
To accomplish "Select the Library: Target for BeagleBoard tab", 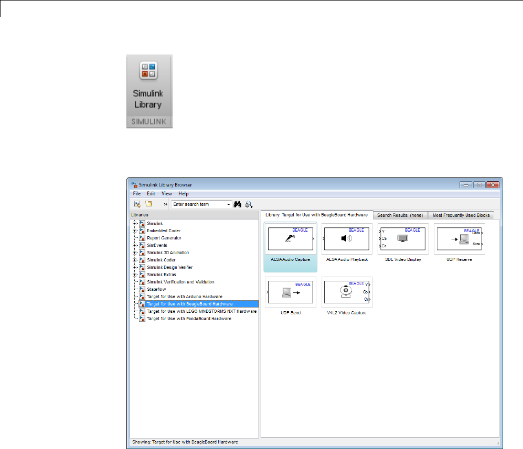I will coord(316,215).
